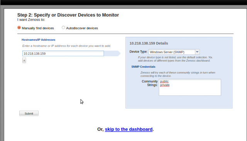Click the 'Zenoss will try each' help text

click(178, 74)
